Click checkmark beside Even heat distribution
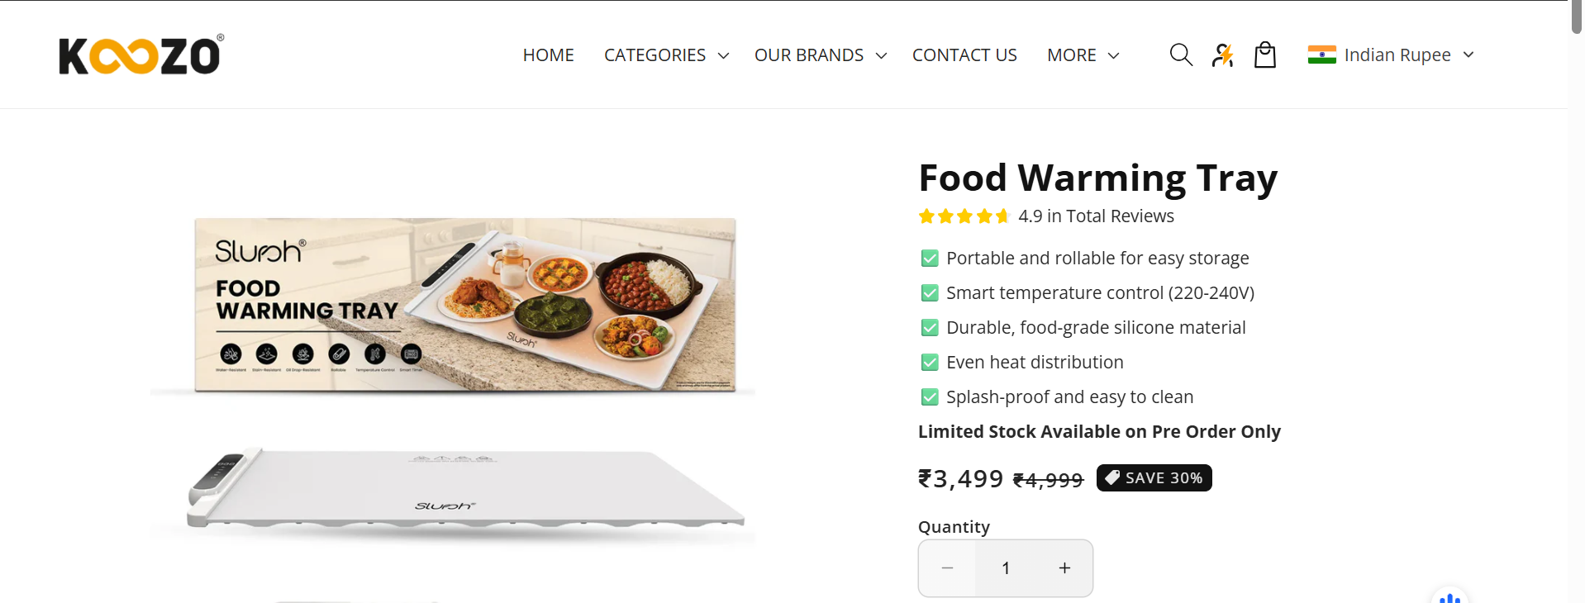This screenshot has width=1585, height=603. tap(930, 363)
